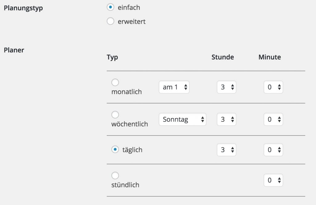Enable the 'monatlich' schedule option
The height and width of the screenshot is (205, 316).
coord(115,82)
